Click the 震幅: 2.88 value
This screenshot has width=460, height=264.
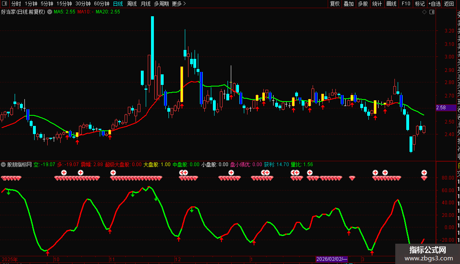pyautogui.click(x=92, y=164)
